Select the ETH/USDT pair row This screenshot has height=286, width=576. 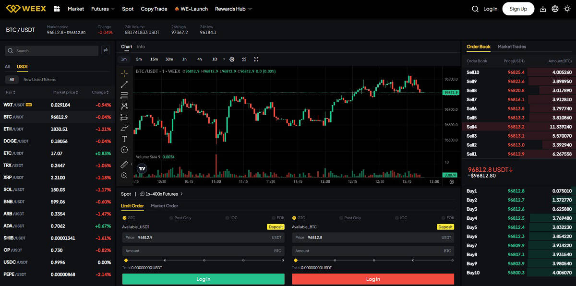pyautogui.click(x=57, y=129)
